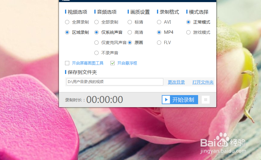The image size is (261, 160).
Task: Click the stop recording square button
Action: tap(206, 100)
